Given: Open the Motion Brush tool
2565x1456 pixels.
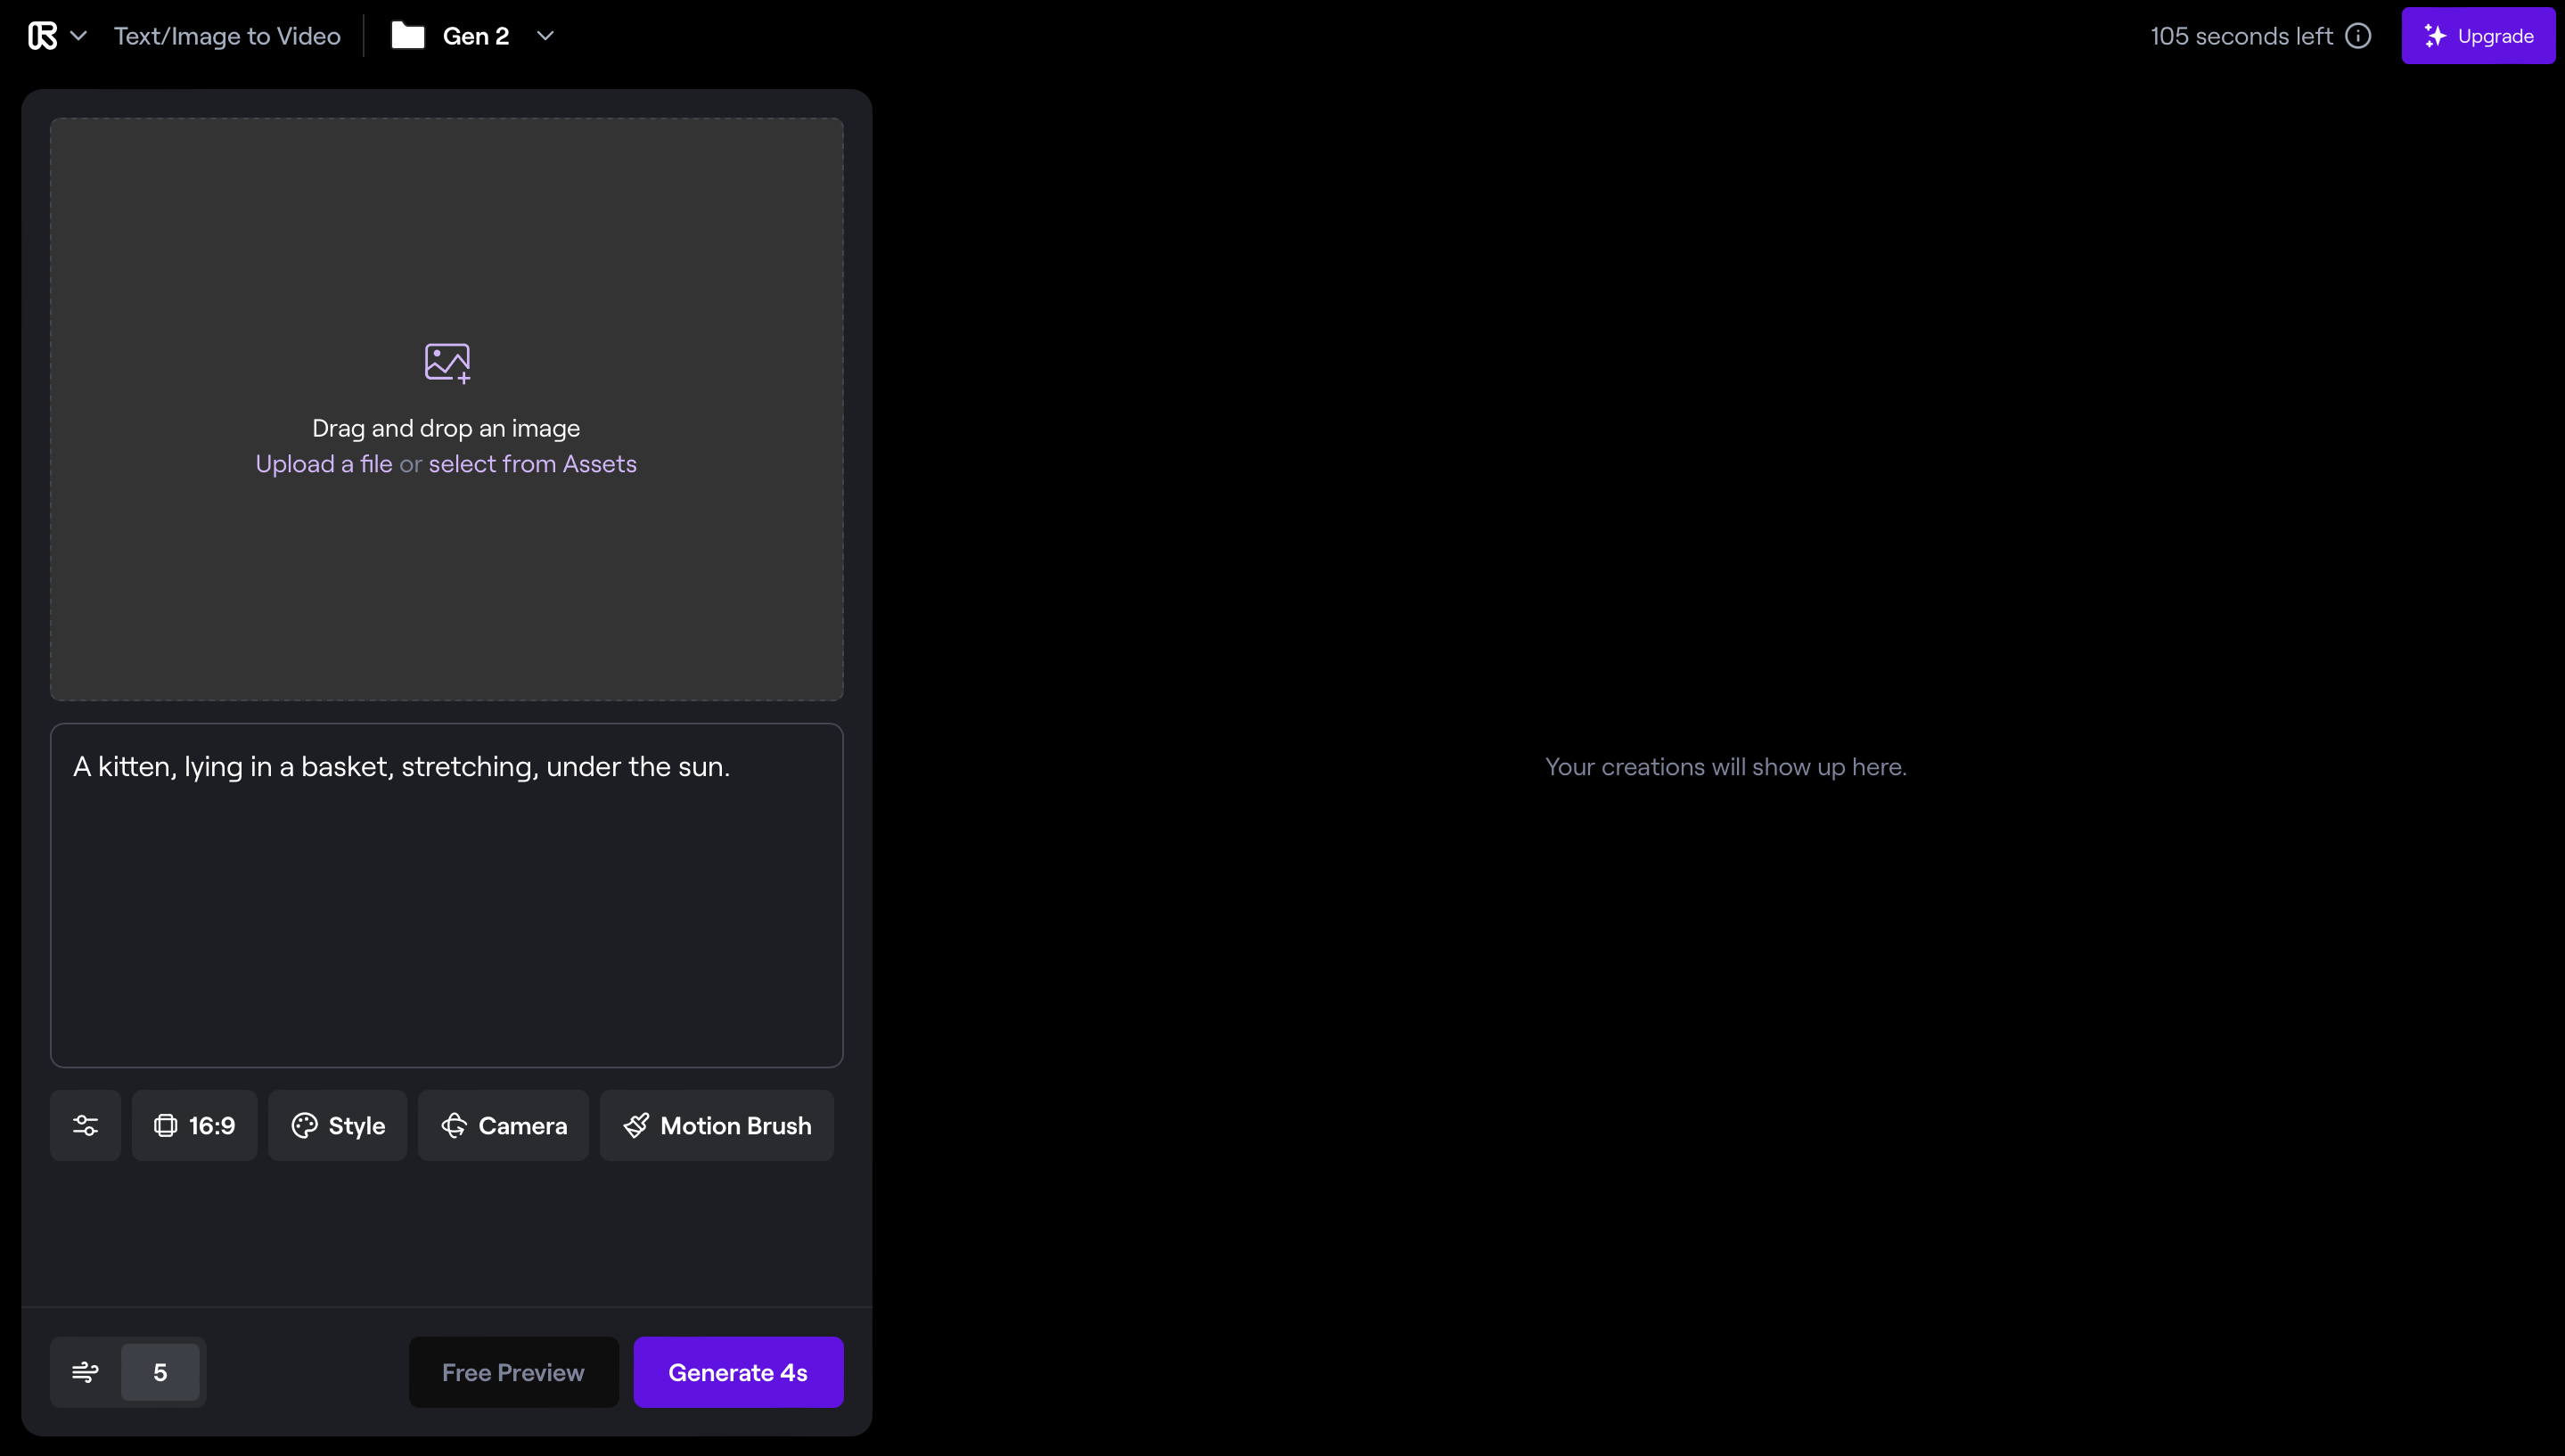Looking at the screenshot, I should (x=717, y=1125).
